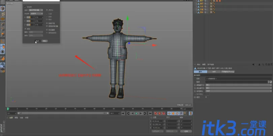Enable the Axis (L-shaped) tool icon
Screen dimensions: 273x136
click(x=3, y=41)
